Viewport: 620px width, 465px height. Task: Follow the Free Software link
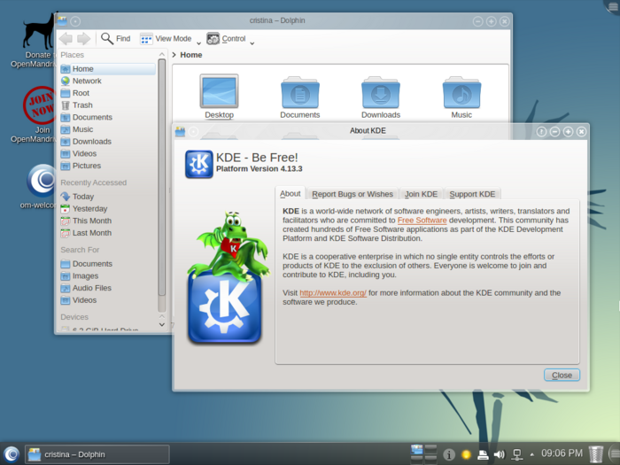[x=422, y=221]
